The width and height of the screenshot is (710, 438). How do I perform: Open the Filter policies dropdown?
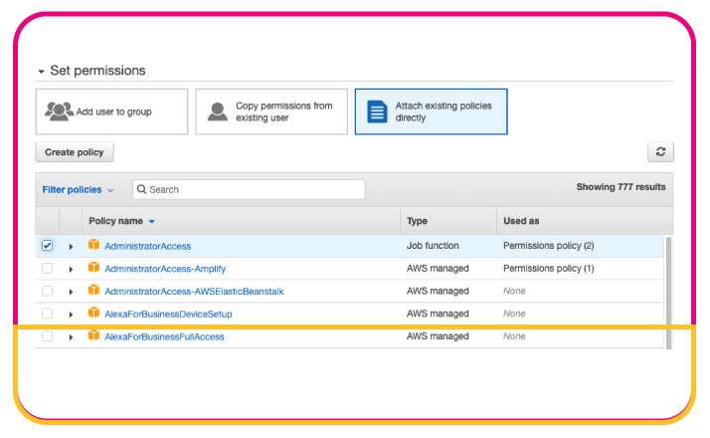(78, 189)
